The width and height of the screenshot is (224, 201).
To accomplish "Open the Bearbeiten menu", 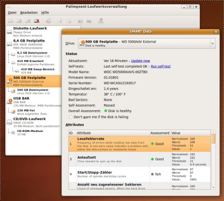I will coord(29,13).
